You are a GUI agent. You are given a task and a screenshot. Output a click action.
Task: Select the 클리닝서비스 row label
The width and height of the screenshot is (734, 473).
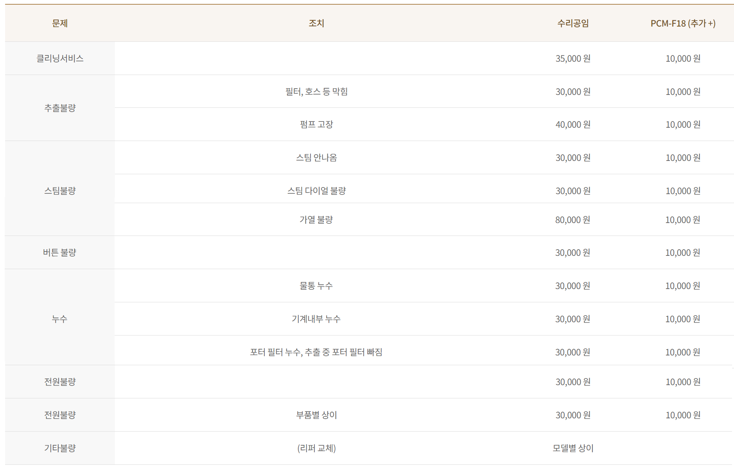click(60, 59)
